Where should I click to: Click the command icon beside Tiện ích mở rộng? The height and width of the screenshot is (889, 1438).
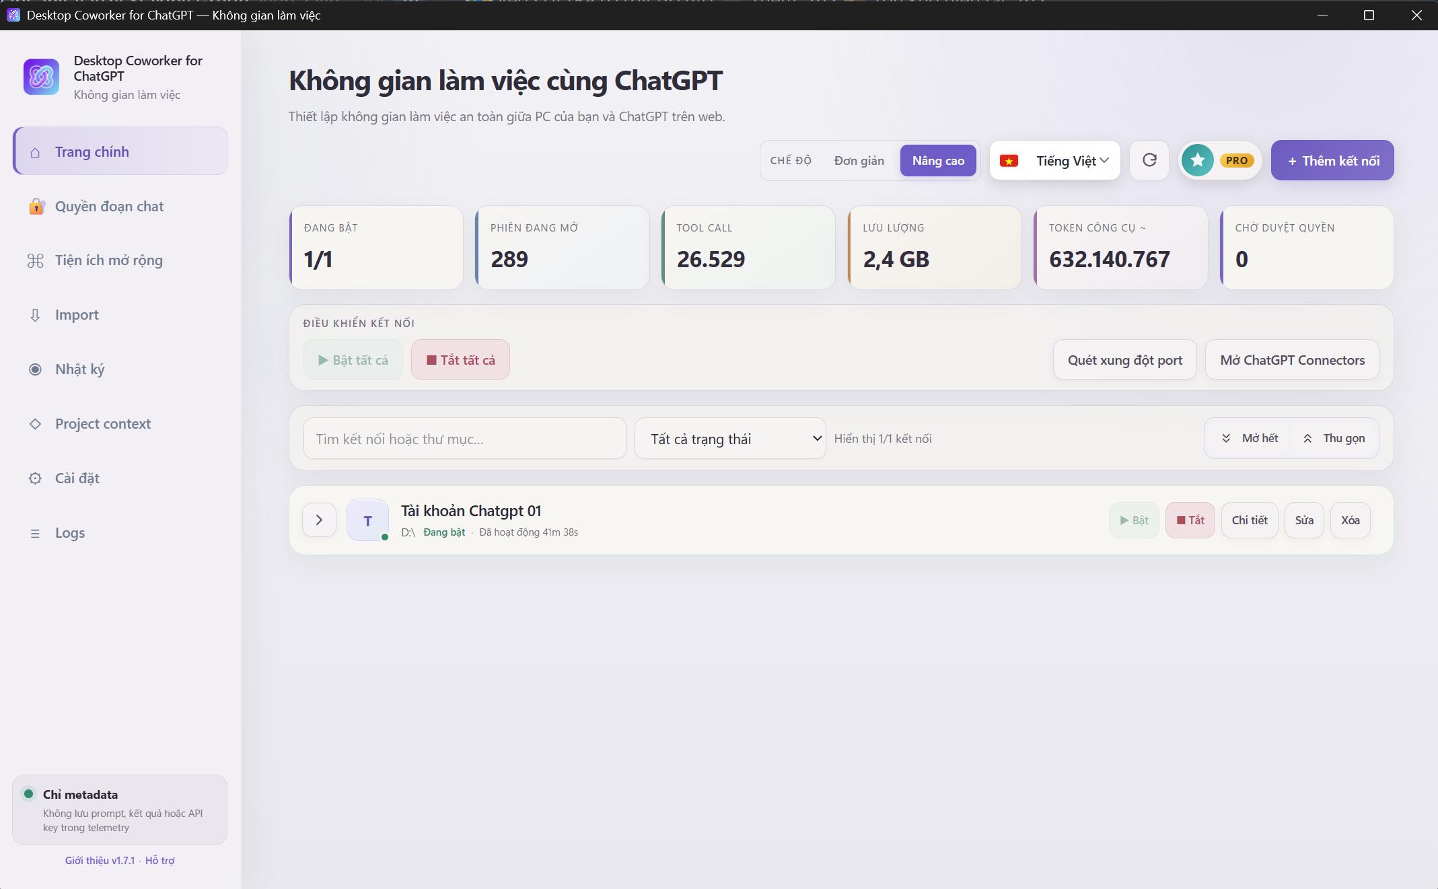point(35,260)
